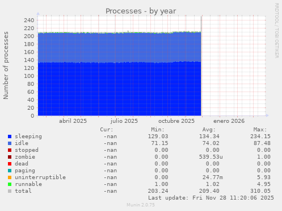This screenshot has height=211, width=282.
Task: Click sleeping minimum value 129.03
Action: pyautogui.click(x=158, y=136)
